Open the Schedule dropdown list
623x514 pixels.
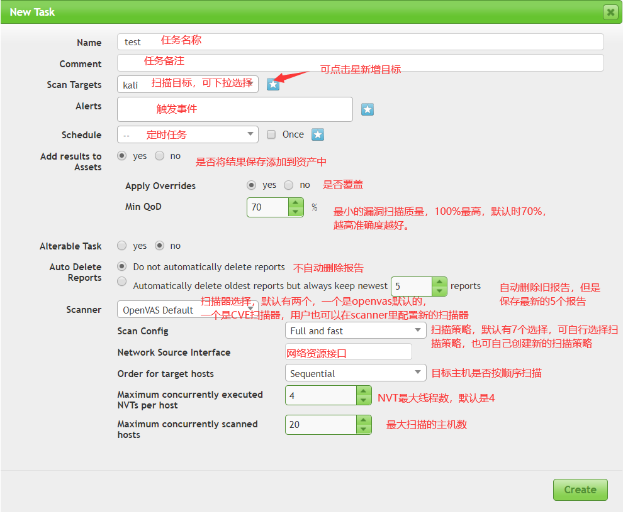click(188, 134)
